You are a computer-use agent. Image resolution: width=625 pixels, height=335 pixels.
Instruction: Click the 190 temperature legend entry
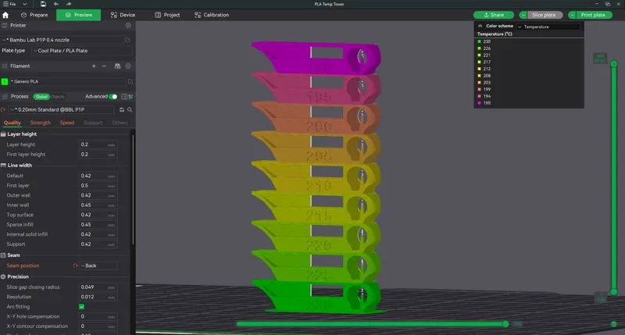484,103
